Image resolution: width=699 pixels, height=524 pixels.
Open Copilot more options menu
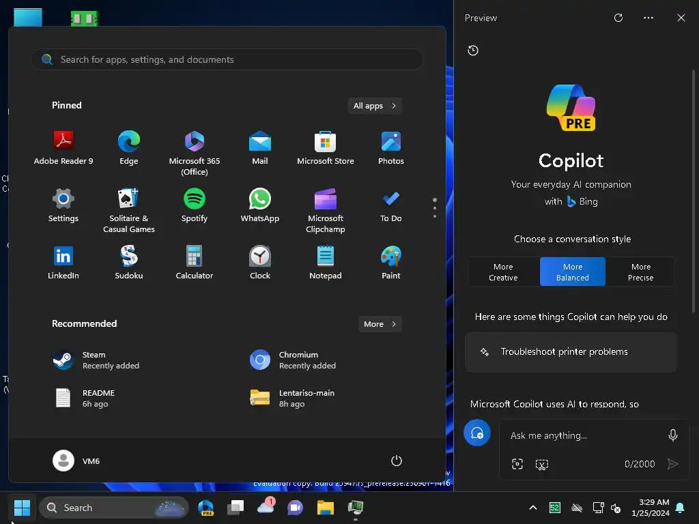click(648, 18)
